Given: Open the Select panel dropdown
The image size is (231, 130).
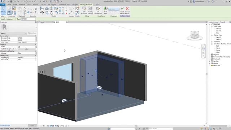Looking at the screenshot, I should [3, 16].
